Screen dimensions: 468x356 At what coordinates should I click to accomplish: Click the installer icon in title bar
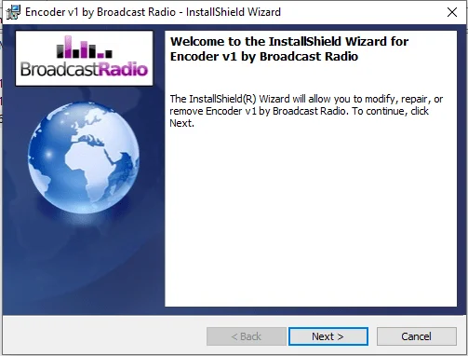13,12
